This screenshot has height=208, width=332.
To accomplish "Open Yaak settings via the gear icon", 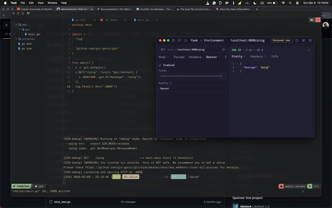I will [x=310, y=40].
